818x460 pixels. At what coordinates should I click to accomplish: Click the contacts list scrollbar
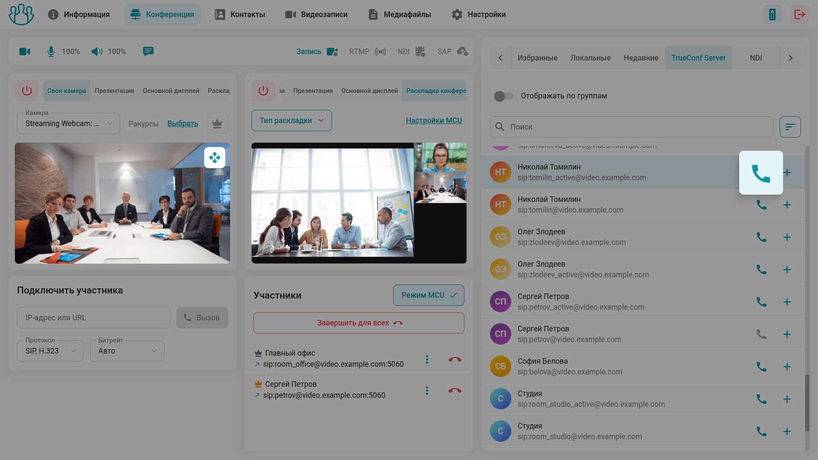[x=807, y=403]
